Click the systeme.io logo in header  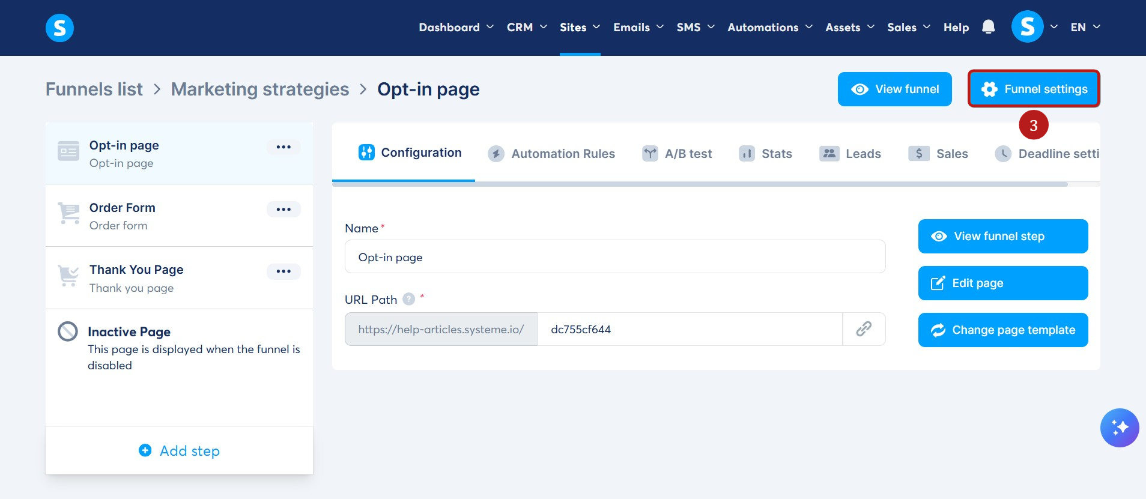pyautogui.click(x=59, y=28)
